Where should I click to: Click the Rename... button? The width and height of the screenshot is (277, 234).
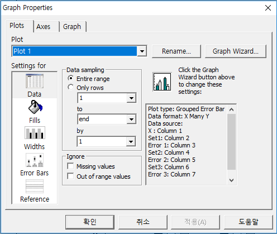[x=176, y=51]
